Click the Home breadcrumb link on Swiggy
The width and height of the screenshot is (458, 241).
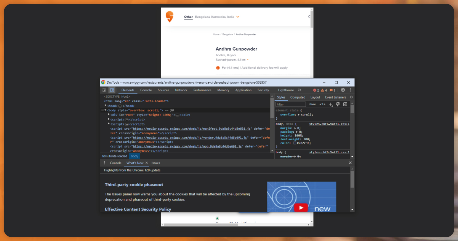tap(216, 34)
